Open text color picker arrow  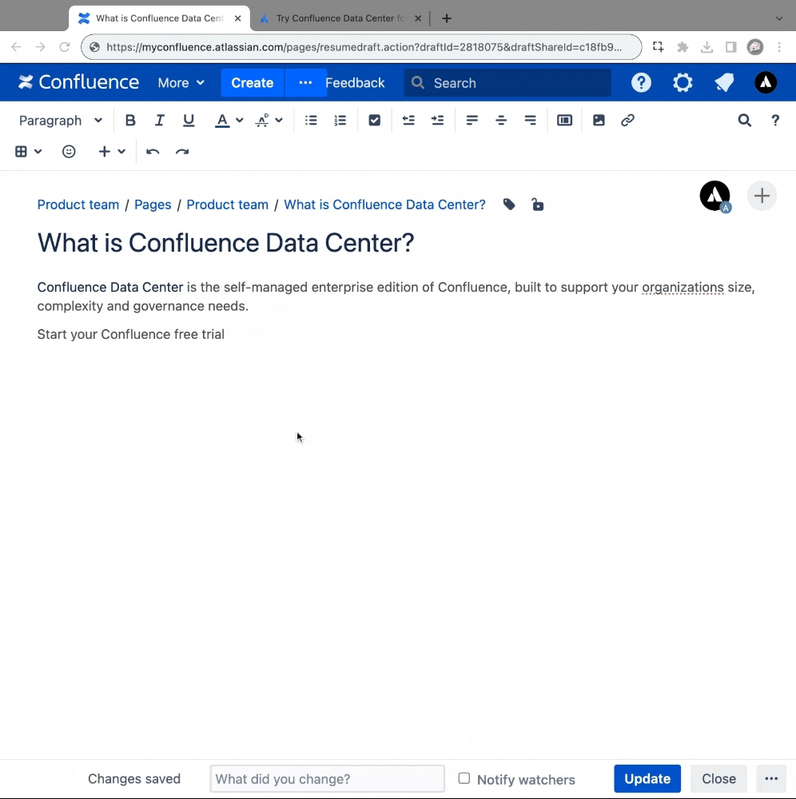pyautogui.click(x=240, y=121)
